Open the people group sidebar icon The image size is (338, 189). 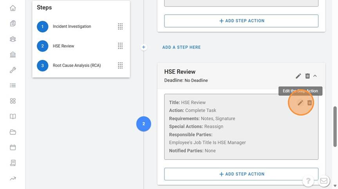[x=13, y=39]
